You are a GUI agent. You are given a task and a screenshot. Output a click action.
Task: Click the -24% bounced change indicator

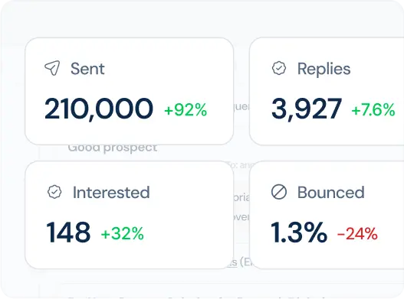point(357,233)
